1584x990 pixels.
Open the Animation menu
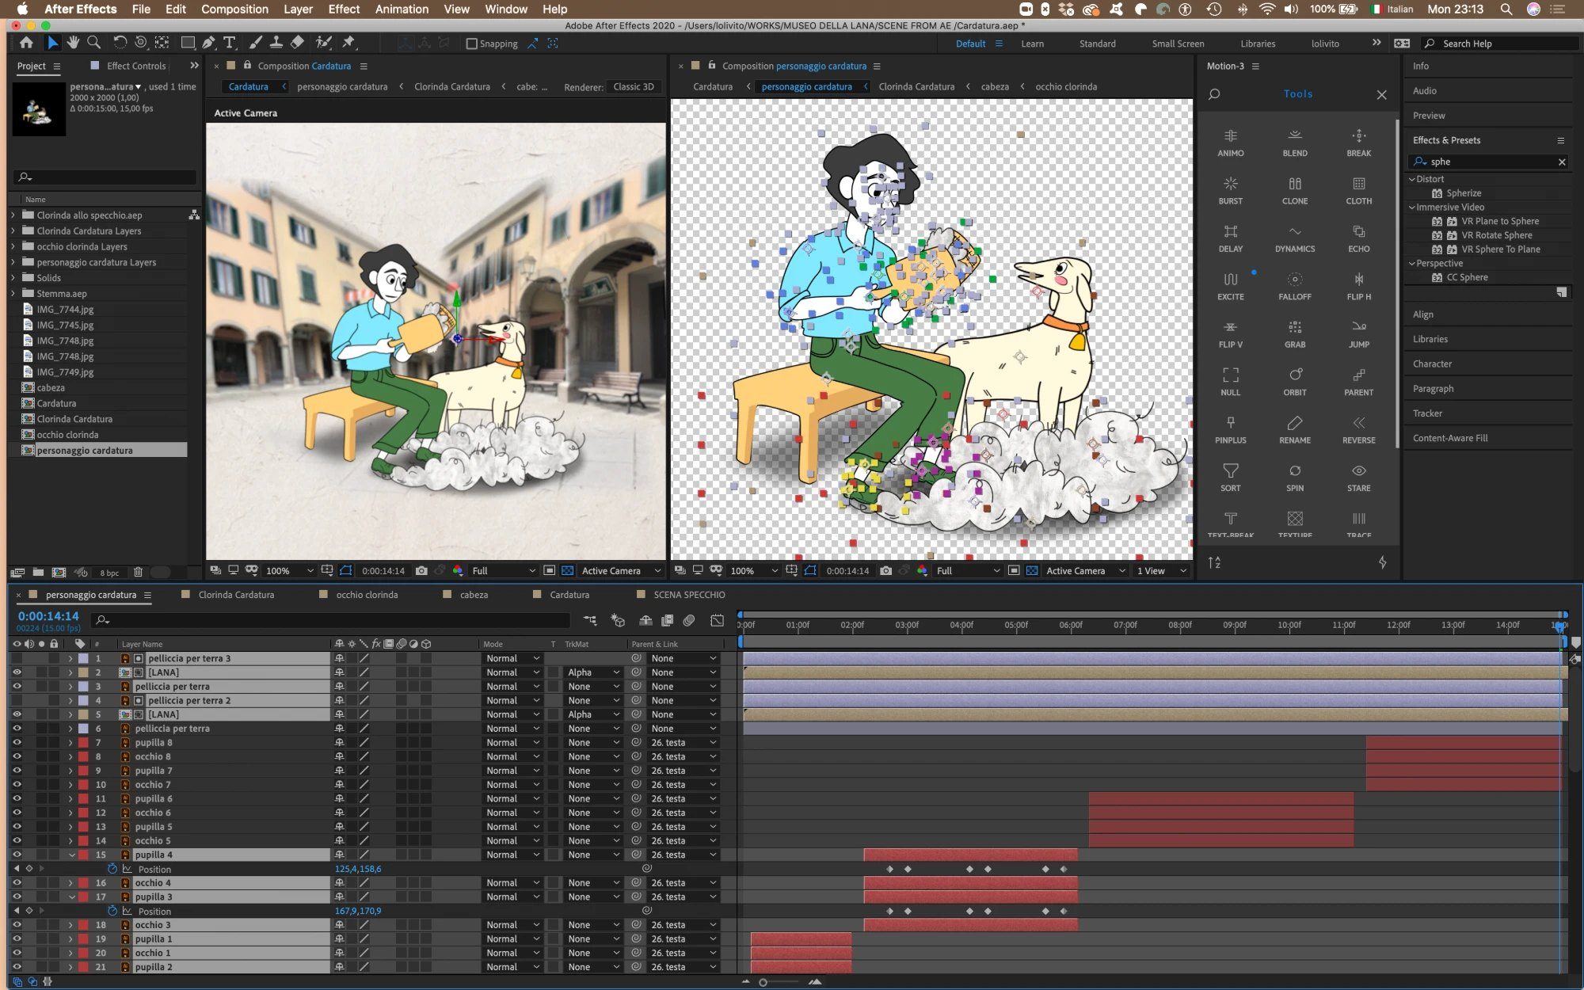pyautogui.click(x=402, y=9)
